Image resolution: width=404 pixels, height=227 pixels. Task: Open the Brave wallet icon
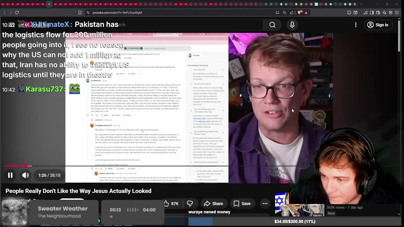click(378, 13)
